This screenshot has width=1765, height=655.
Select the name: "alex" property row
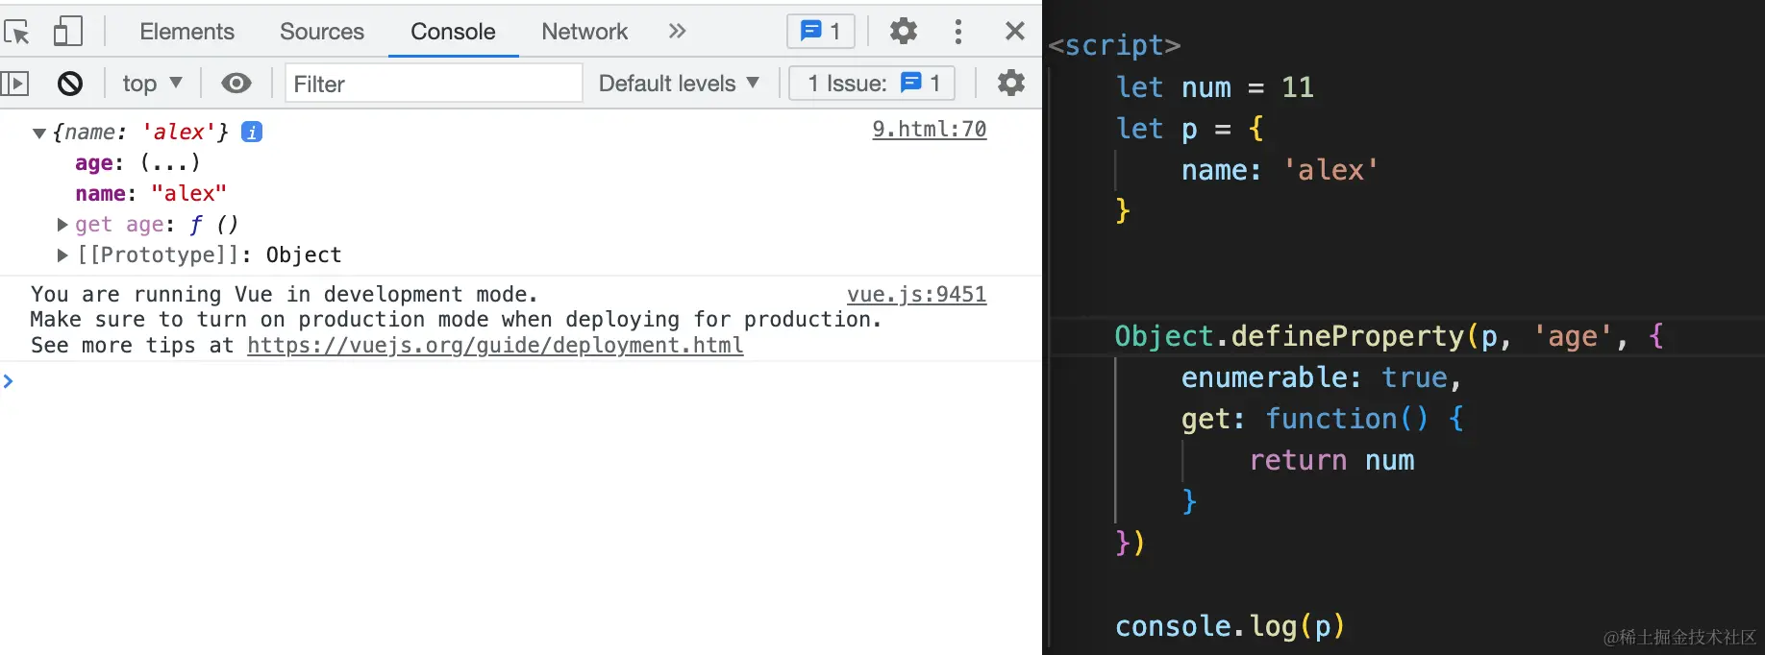151,193
